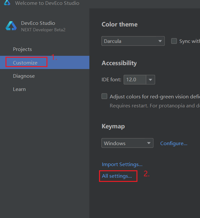Click the IDE font size field showing 12.0

[135, 80]
